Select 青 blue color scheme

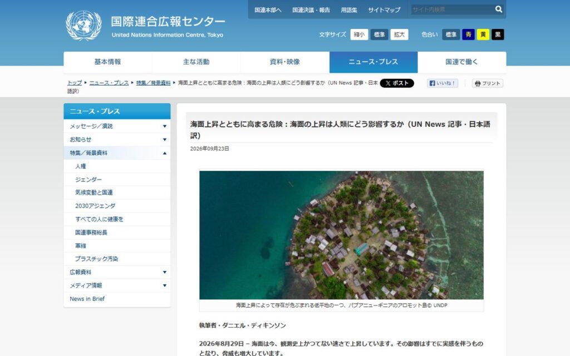click(x=468, y=34)
